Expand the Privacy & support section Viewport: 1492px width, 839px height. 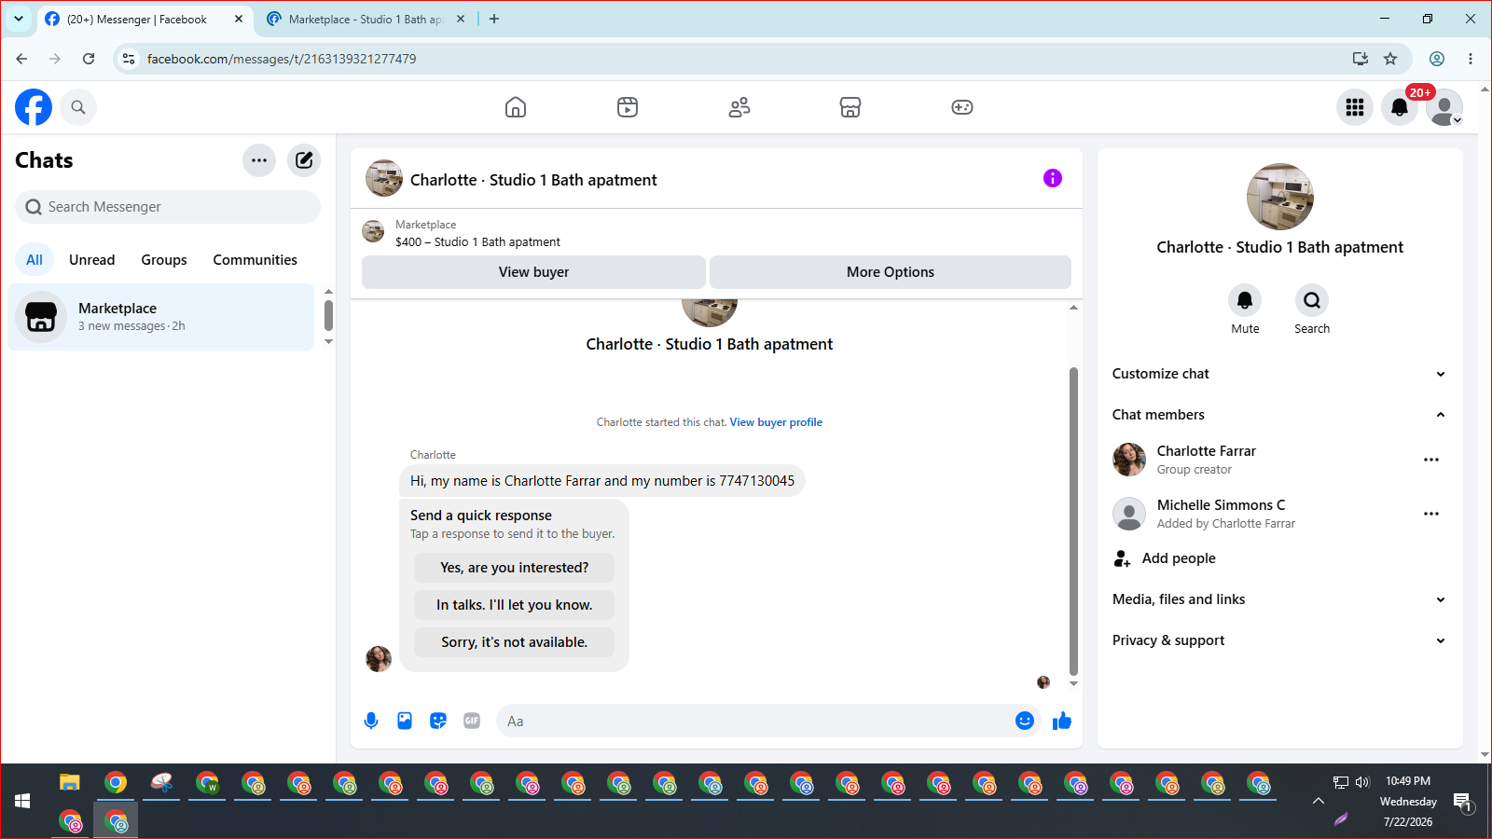click(x=1279, y=640)
